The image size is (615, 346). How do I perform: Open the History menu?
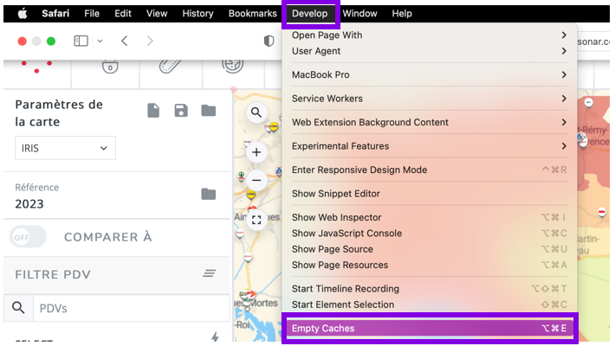click(x=197, y=14)
